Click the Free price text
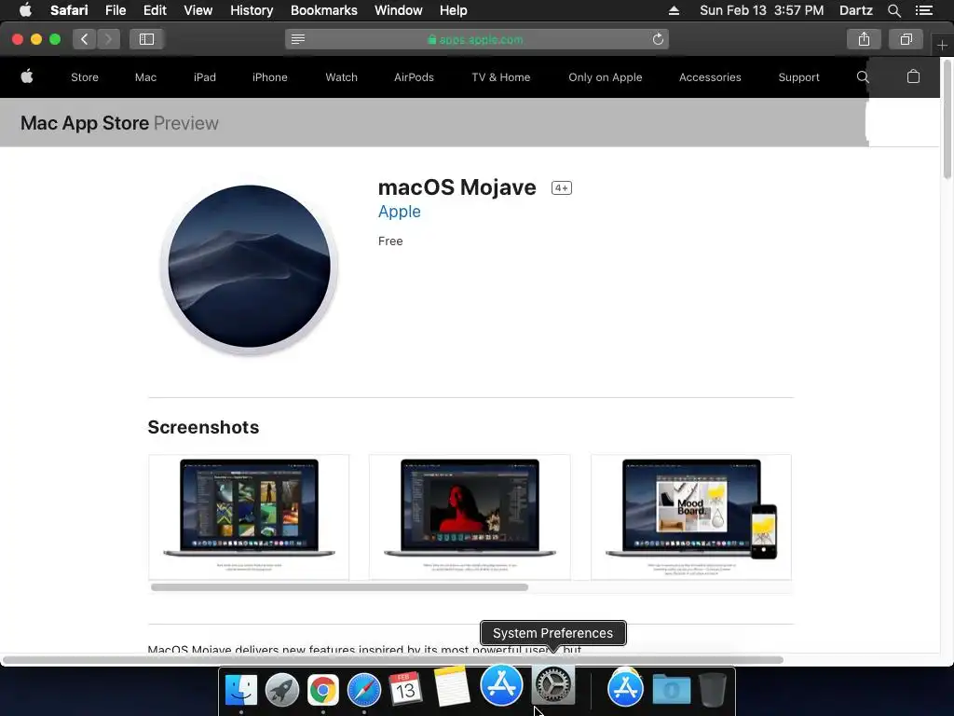The image size is (954, 716). [x=390, y=241]
